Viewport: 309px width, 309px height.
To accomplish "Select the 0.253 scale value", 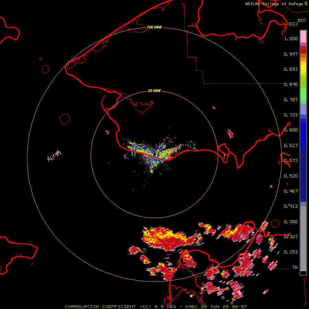I will pos(291,252).
